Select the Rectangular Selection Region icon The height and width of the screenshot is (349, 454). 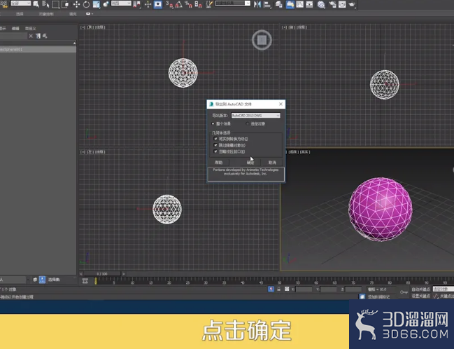click(x=55, y=4)
